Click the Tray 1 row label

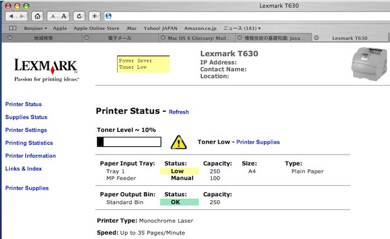pos(116,171)
